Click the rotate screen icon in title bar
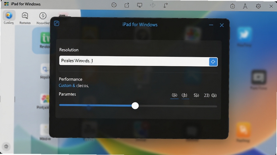Image resolution: width=277 pixels, height=155 pixels. 166,5
